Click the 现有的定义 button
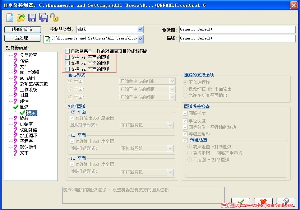 point(23,29)
